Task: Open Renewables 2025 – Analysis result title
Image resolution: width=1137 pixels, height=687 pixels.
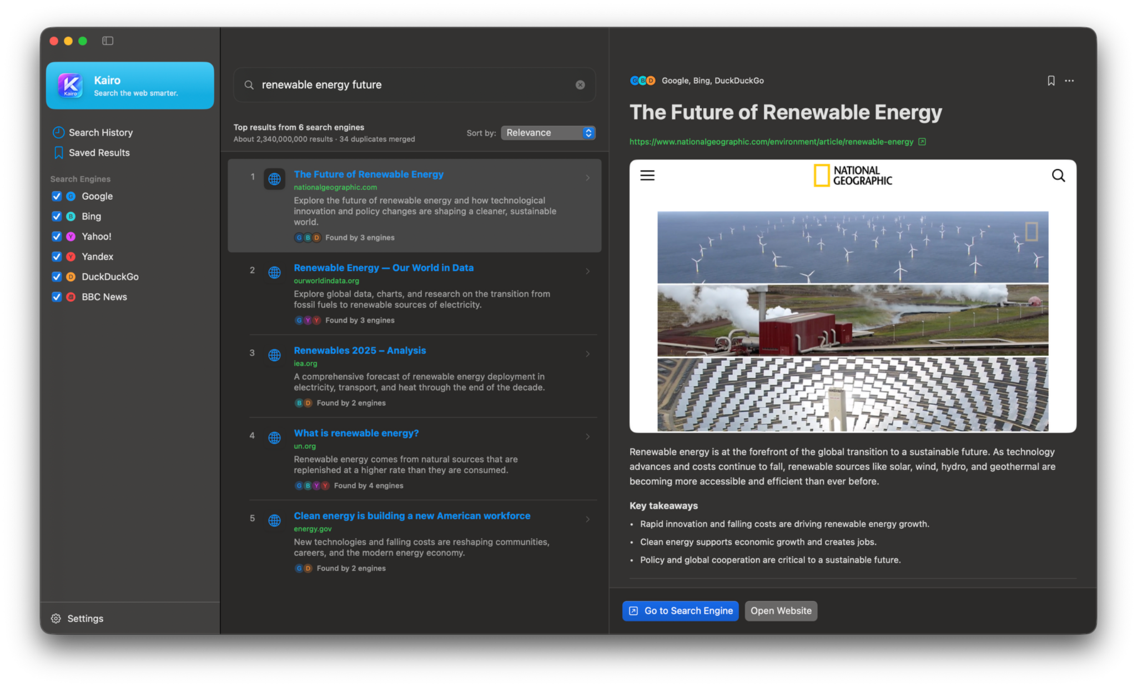Action: coord(360,350)
